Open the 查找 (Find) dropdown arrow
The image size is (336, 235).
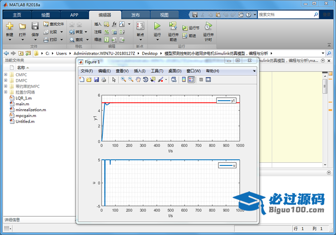click(87, 39)
